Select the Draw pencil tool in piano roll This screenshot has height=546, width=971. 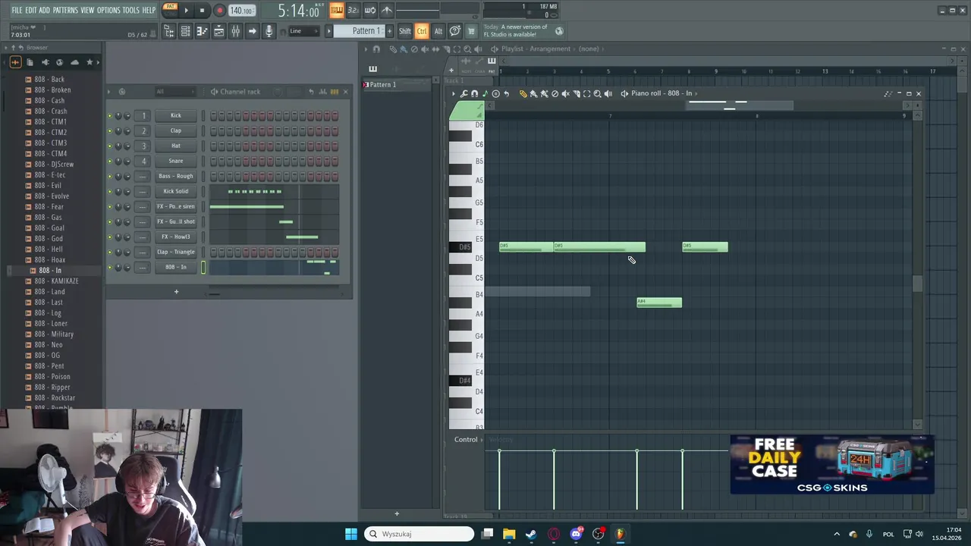point(523,94)
